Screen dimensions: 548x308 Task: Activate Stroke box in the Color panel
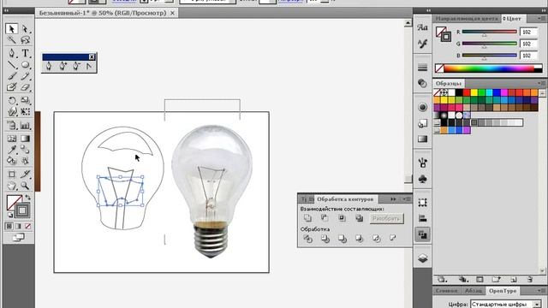(x=445, y=36)
